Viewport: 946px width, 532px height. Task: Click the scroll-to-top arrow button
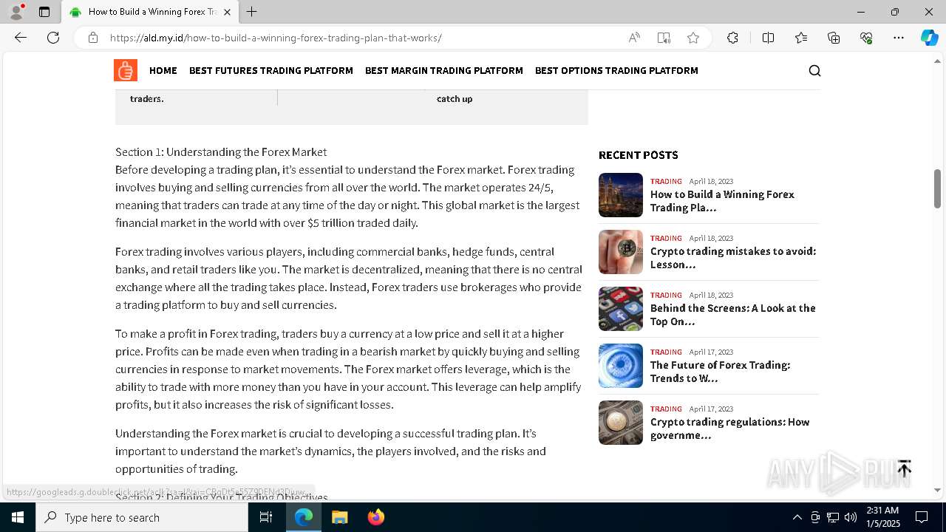pos(904,468)
